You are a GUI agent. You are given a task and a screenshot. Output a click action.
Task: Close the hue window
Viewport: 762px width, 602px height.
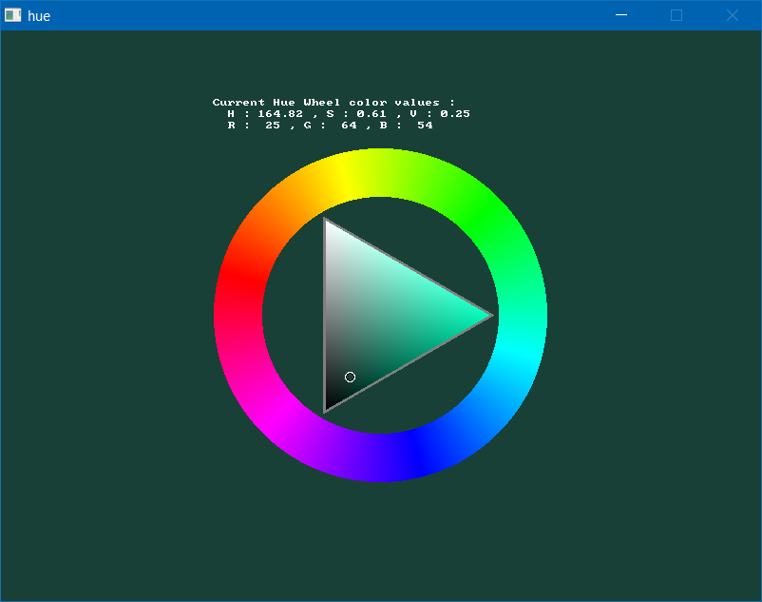pyautogui.click(x=733, y=15)
